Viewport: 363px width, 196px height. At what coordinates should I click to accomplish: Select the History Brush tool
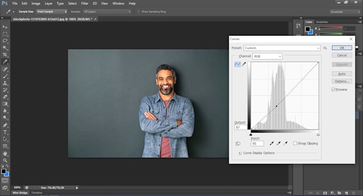[5, 90]
